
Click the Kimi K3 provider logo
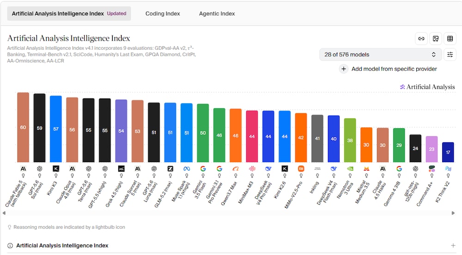point(56,169)
